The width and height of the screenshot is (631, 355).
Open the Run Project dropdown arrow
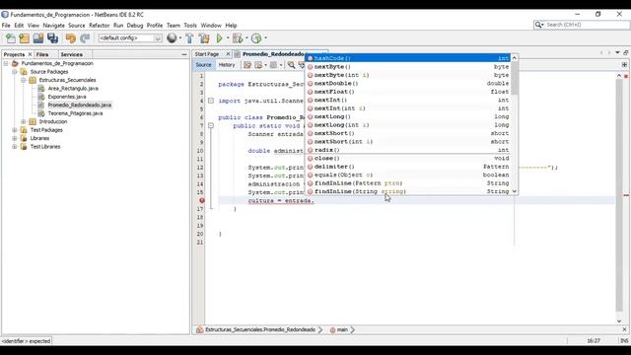click(228, 38)
